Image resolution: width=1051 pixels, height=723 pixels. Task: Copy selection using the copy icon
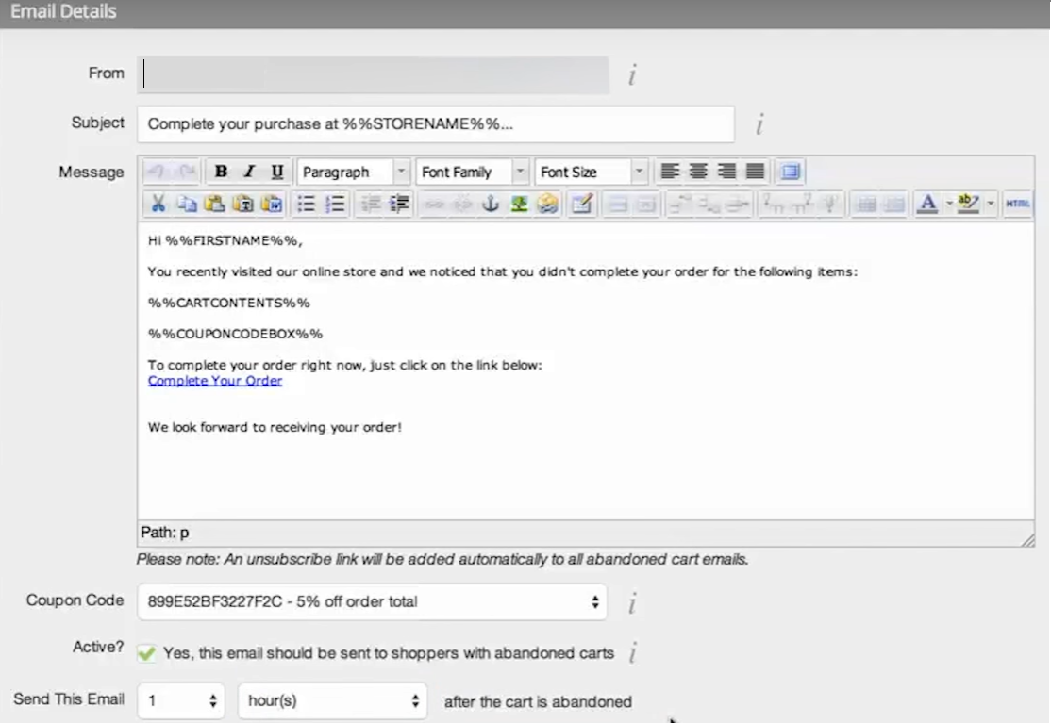tap(187, 204)
